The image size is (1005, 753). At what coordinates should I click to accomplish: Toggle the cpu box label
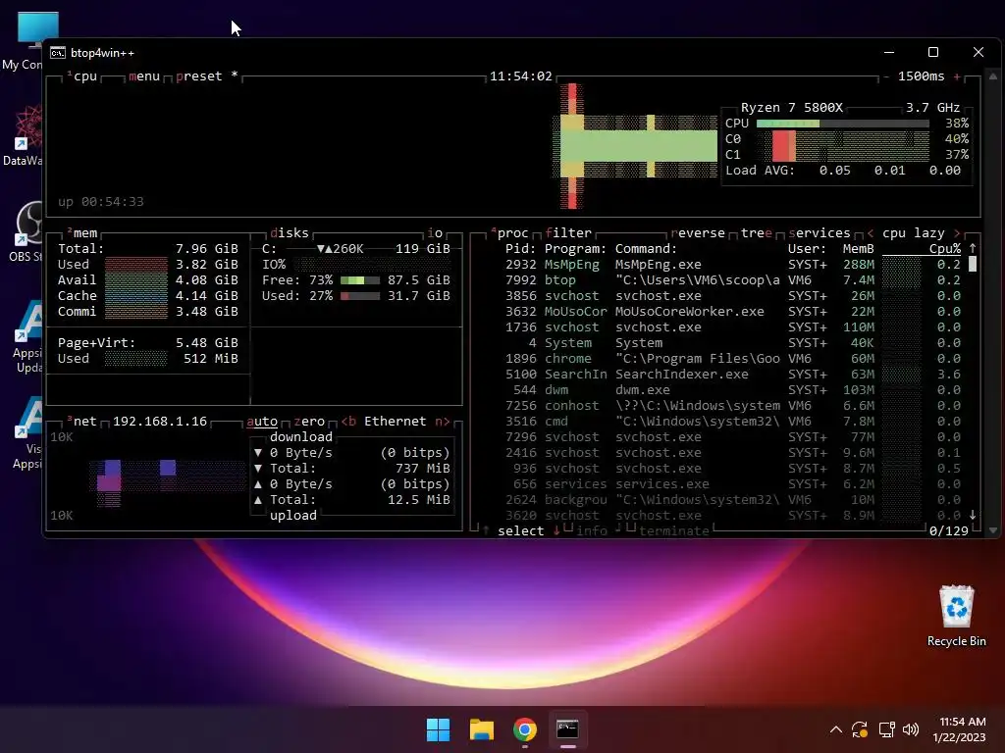84,76
